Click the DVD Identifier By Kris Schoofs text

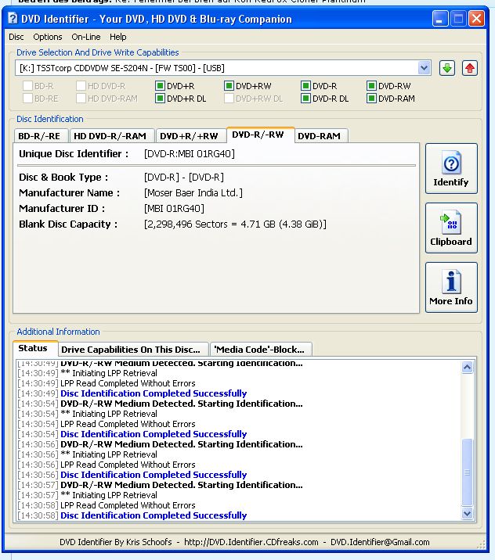coord(115,542)
